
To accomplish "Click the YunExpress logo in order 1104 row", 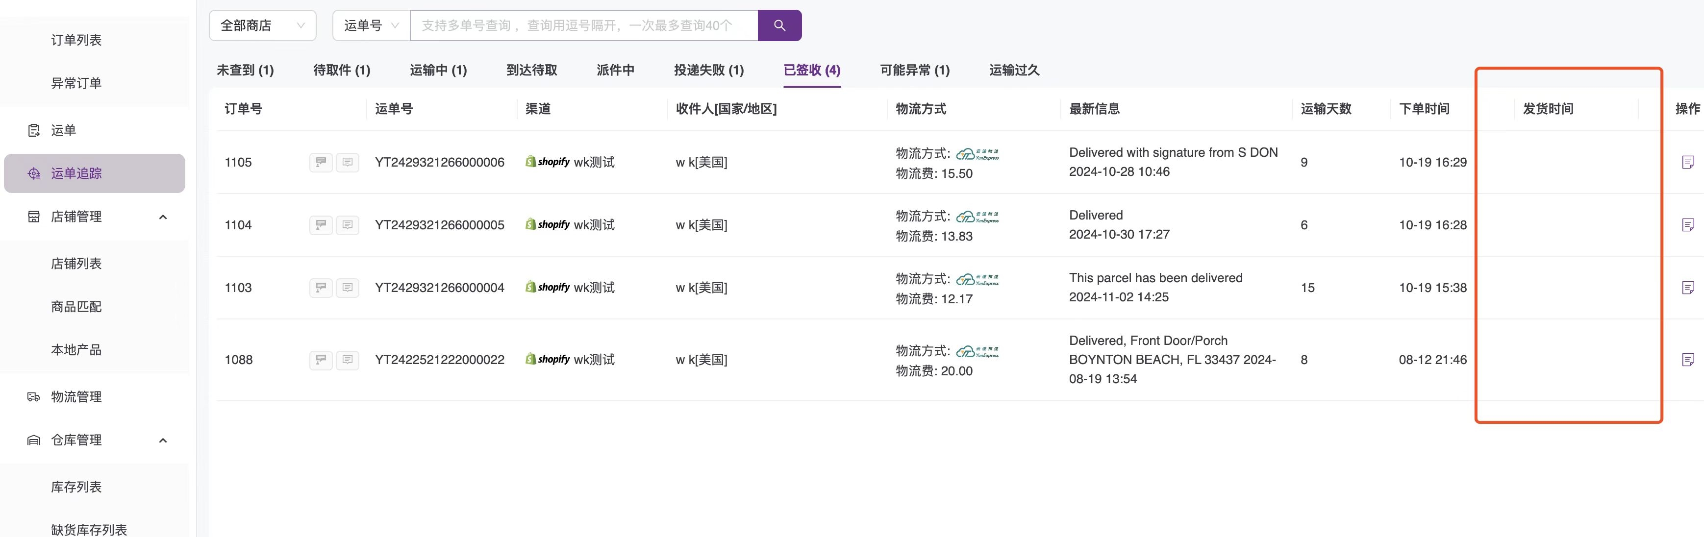I will 977,217.
